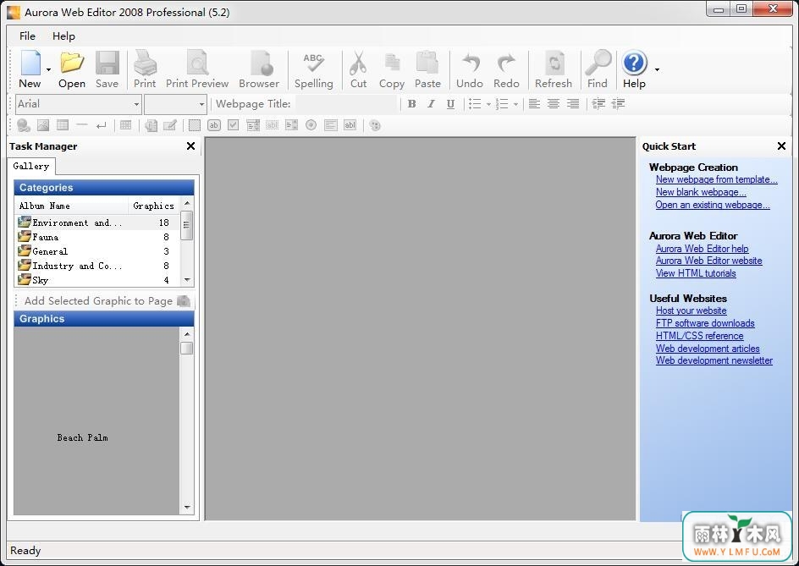799x566 pixels.
Task: Toggle Underline formatting
Action: [450, 104]
